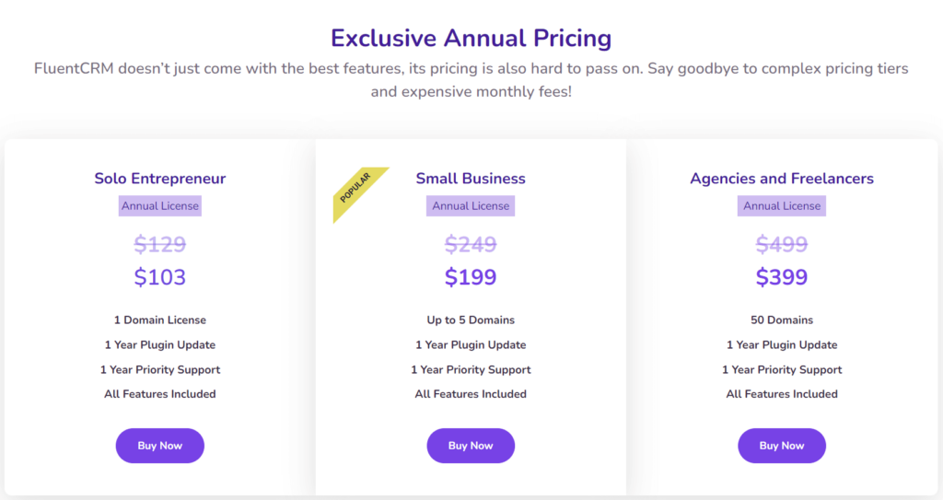Click the Up to 5 Domains feature
This screenshot has height=500, width=943.
click(471, 320)
